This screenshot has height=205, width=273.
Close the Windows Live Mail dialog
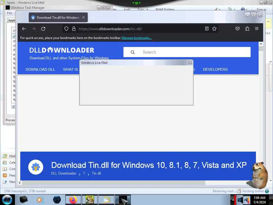point(190,62)
